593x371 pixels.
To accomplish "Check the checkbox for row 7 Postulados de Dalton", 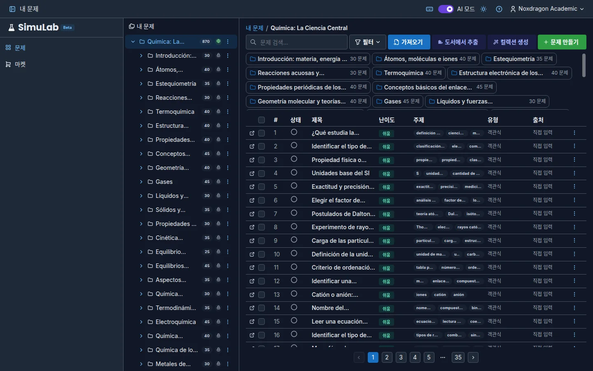I will tap(261, 214).
